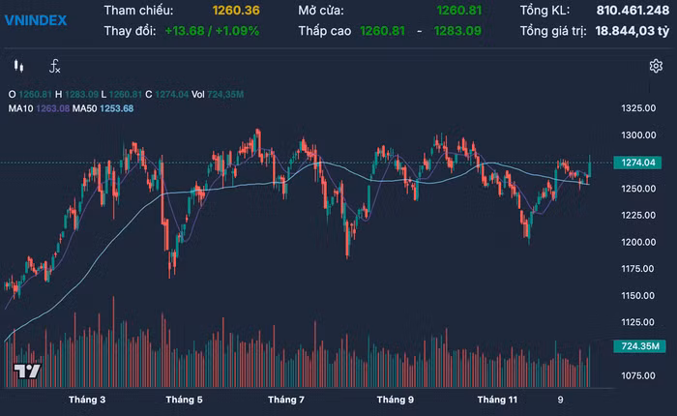Image resolution: width=677 pixels, height=416 pixels.
Task: Click the Tháng 11 time axis marker
Action: point(498,400)
